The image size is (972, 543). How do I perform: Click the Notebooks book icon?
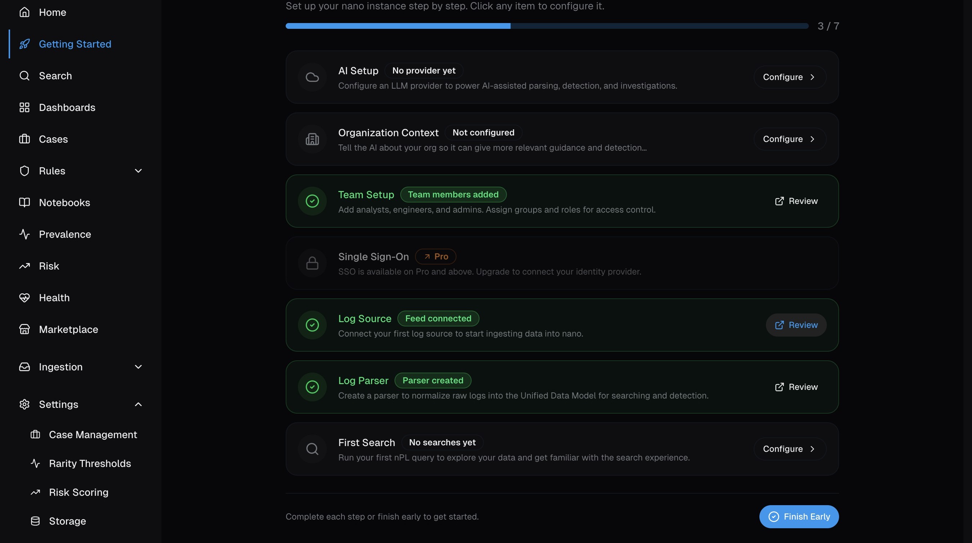[24, 202]
